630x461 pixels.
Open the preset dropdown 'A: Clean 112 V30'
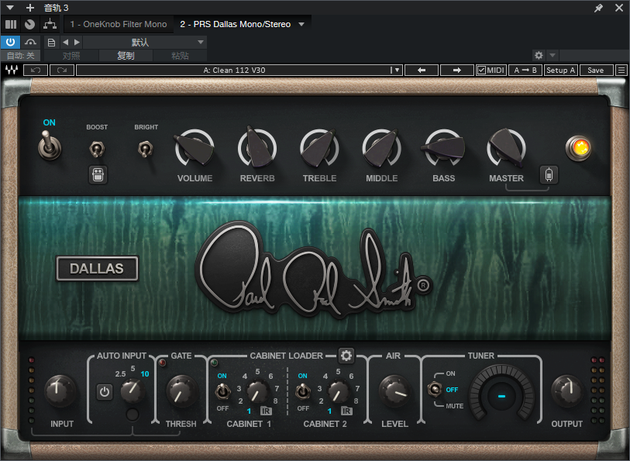239,70
